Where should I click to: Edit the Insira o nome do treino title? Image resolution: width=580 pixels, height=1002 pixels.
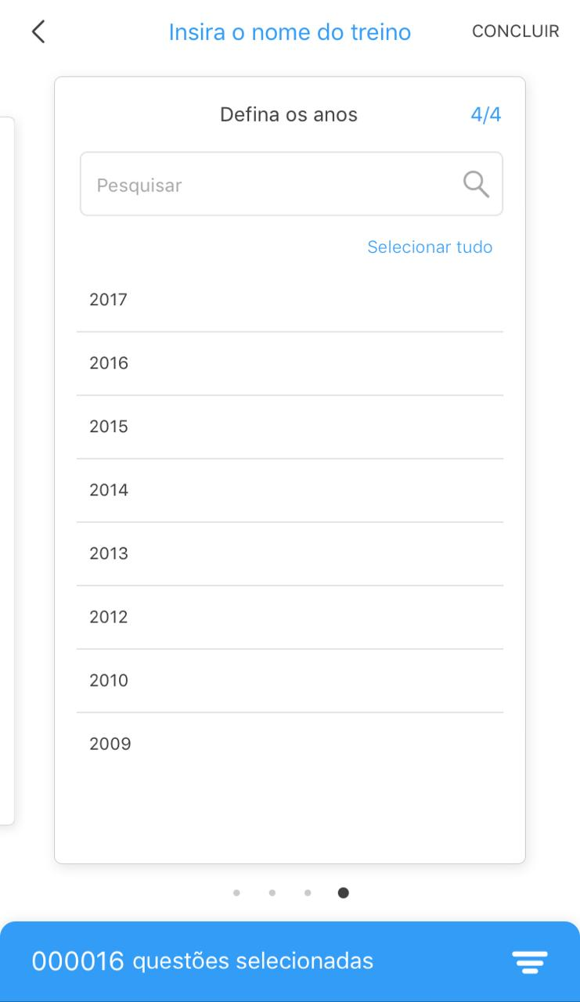point(290,32)
